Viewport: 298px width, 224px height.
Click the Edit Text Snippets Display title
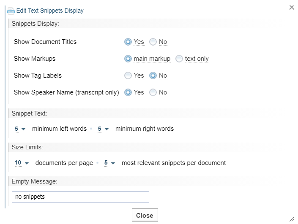click(50, 11)
